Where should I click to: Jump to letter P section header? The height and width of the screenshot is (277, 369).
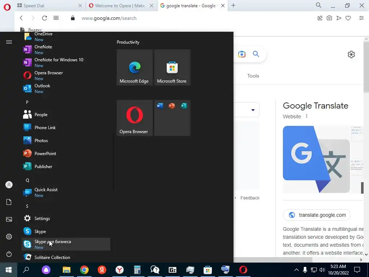pyautogui.click(x=27, y=102)
